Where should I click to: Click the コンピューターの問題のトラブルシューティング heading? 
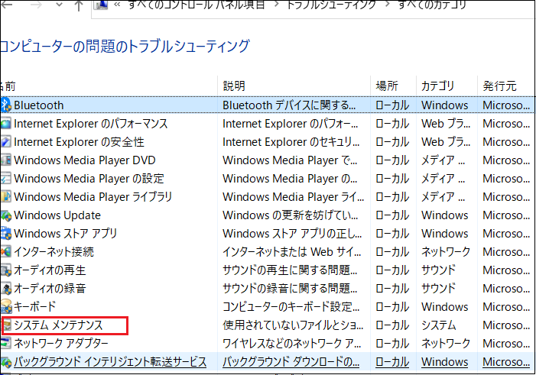125,47
